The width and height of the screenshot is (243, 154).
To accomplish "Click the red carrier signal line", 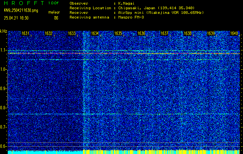I will point(124,54).
